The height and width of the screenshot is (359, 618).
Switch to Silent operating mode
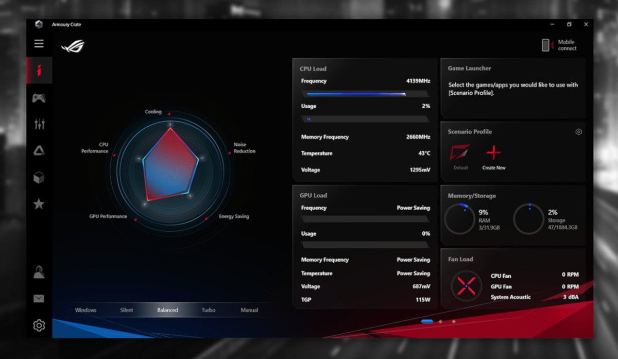click(127, 310)
